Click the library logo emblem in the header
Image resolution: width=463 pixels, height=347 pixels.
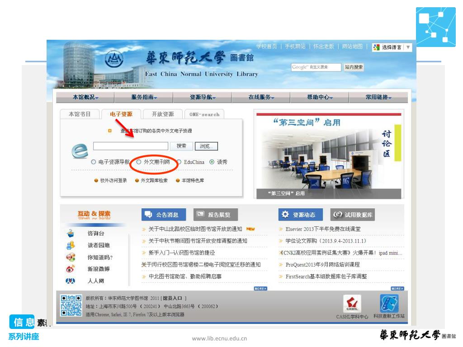coord(114,58)
